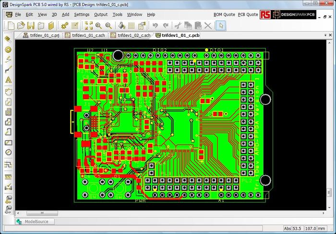This screenshot has height=234, width=336.
Task: Select the trifdev1_01_c.pcb tab
Action: [x=178, y=35]
